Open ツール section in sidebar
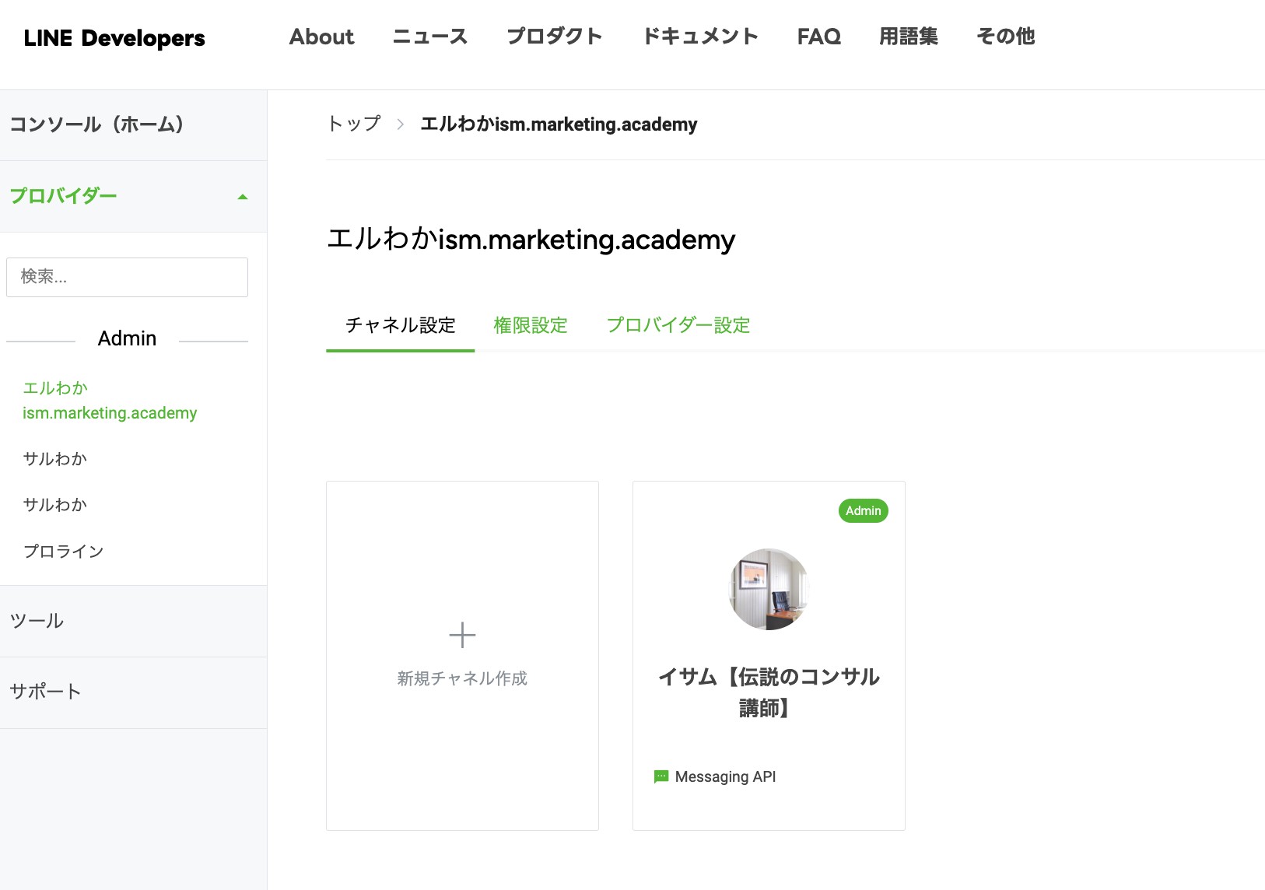This screenshot has height=890, width=1265. coord(133,621)
